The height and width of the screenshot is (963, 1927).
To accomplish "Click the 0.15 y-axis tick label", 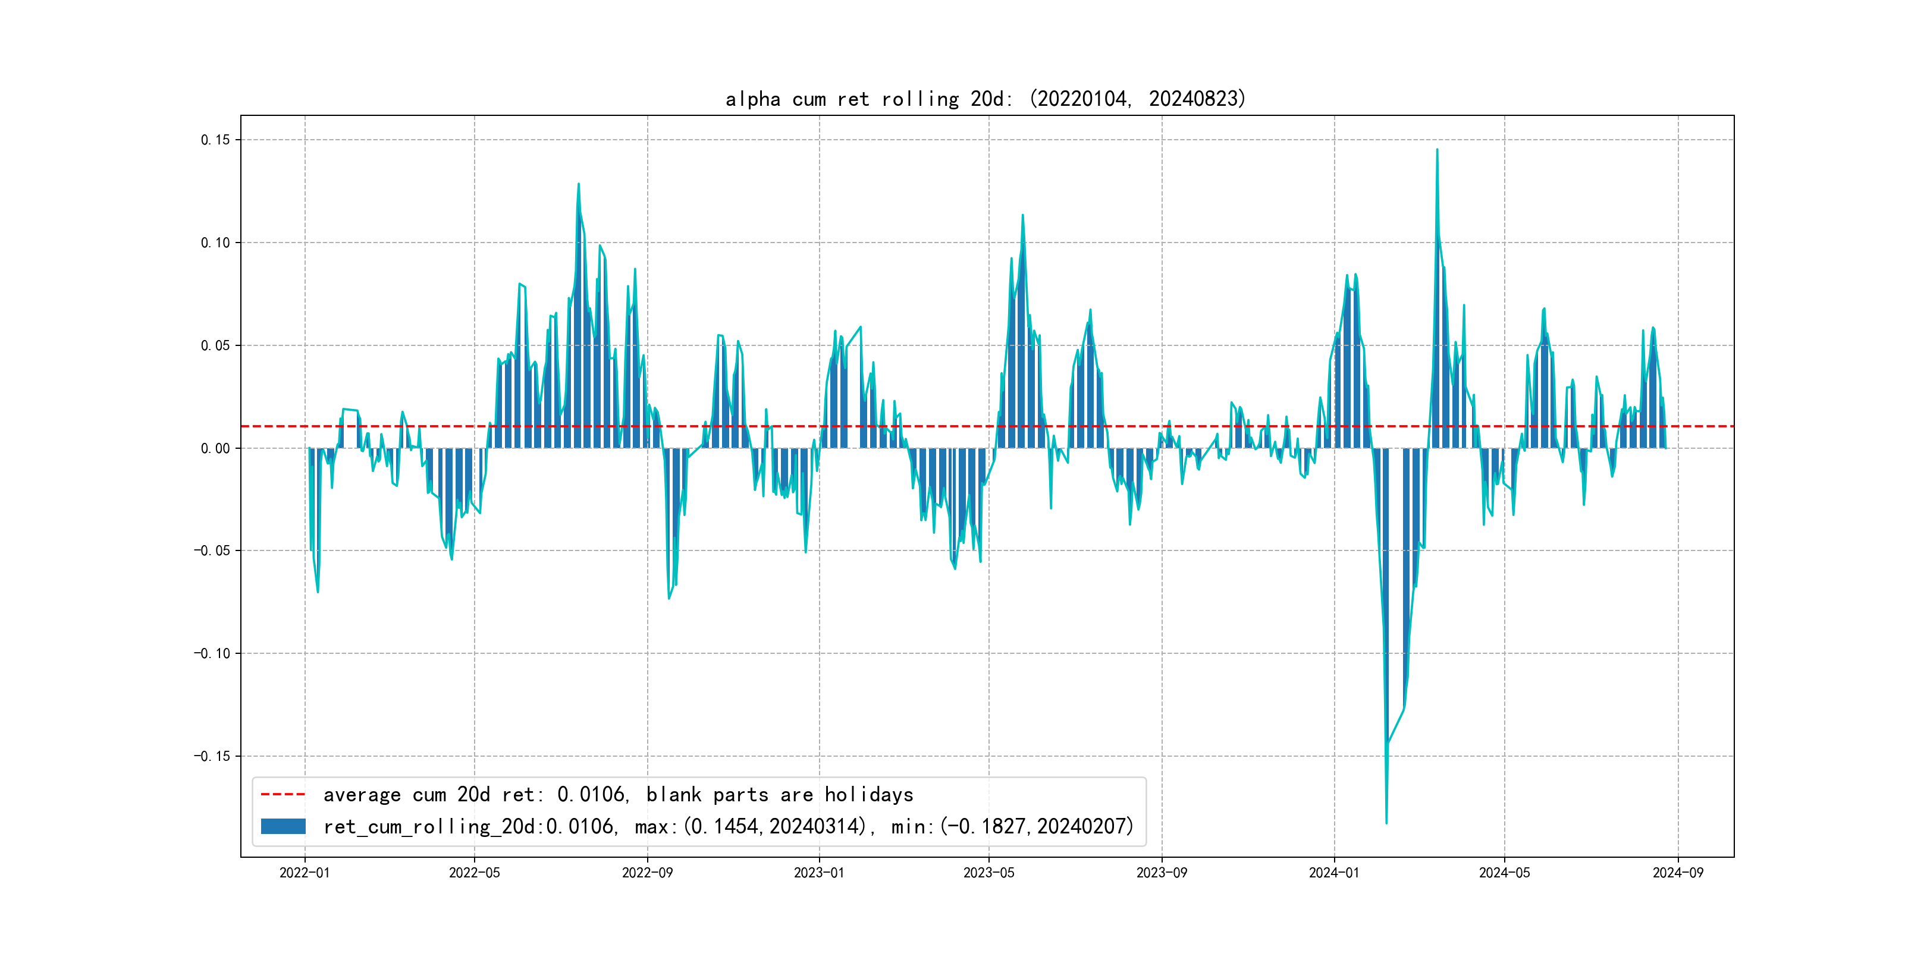I will click(215, 140).
